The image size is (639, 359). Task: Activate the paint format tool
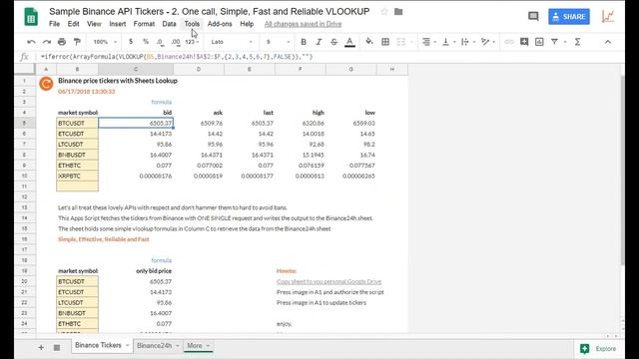coord(77,42)
